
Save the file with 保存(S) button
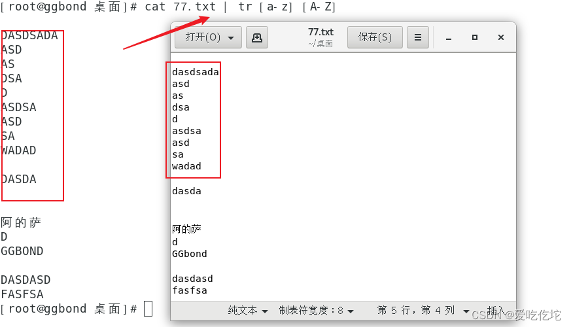coord(375,37)
